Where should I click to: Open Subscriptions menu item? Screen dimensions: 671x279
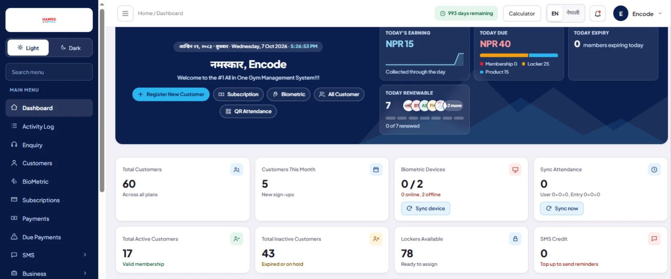coord(49,200)
